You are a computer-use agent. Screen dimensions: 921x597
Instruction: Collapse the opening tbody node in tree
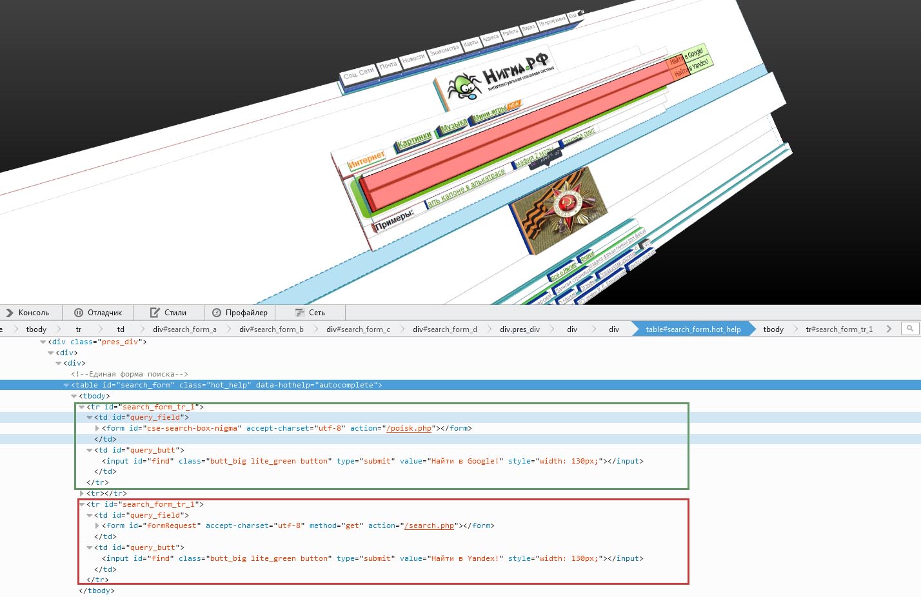(x=74, y=396)
